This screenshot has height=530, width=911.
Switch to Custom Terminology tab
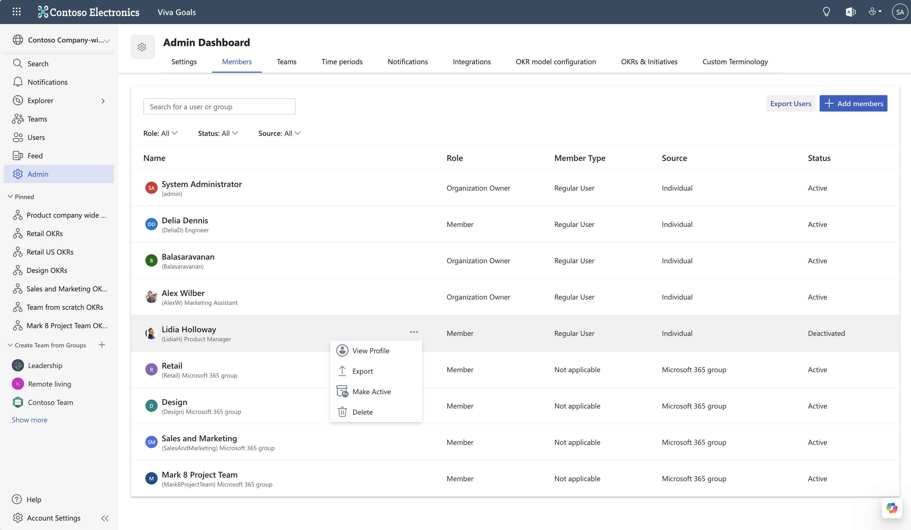735,62
